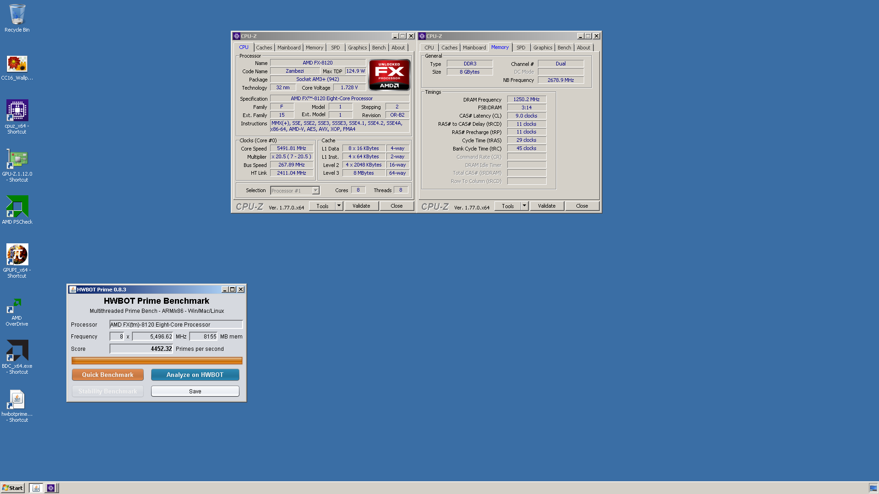Image resolution: width=879 pixels, height=494 pixels.
Task: Click the system tray display icon
Action: pos(873,488)
